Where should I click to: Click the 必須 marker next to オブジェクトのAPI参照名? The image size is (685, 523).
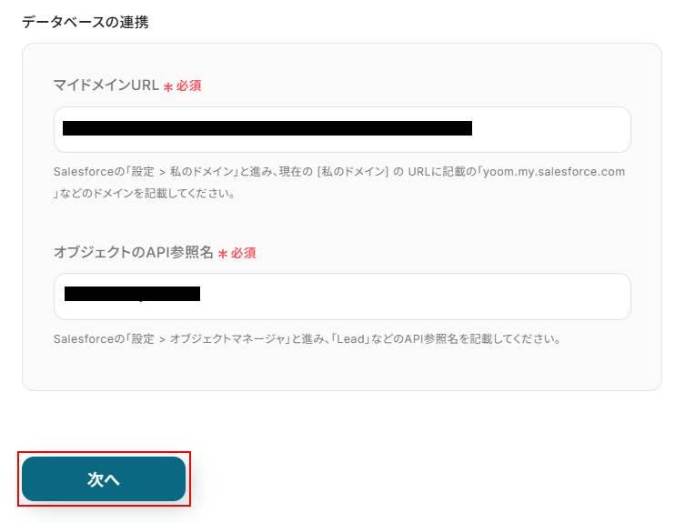[243, 253]
